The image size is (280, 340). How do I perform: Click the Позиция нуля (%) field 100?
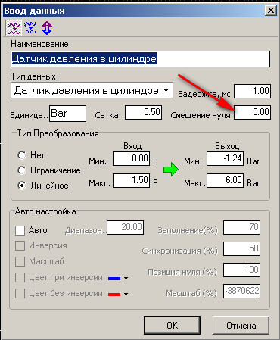(x=241, y=270)
